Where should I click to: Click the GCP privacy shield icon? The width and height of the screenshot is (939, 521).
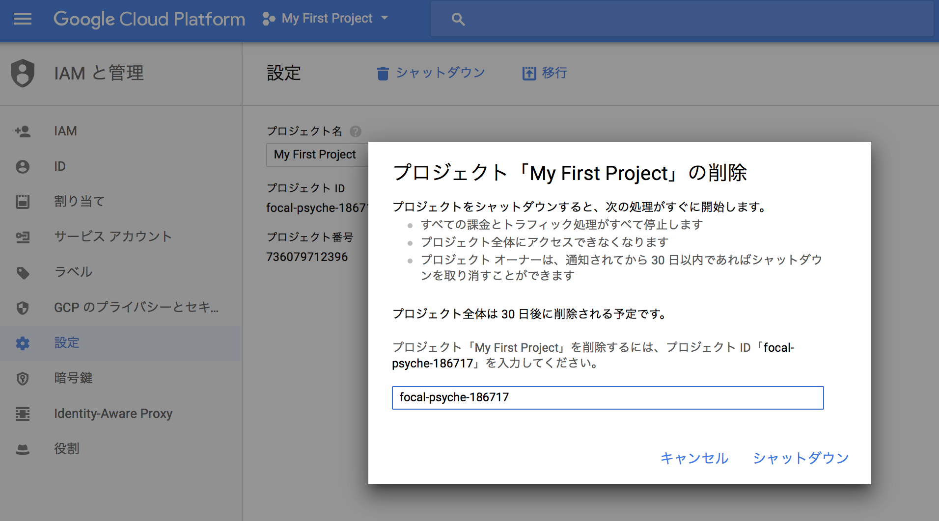pyautogui.click(x=23, y=308)
